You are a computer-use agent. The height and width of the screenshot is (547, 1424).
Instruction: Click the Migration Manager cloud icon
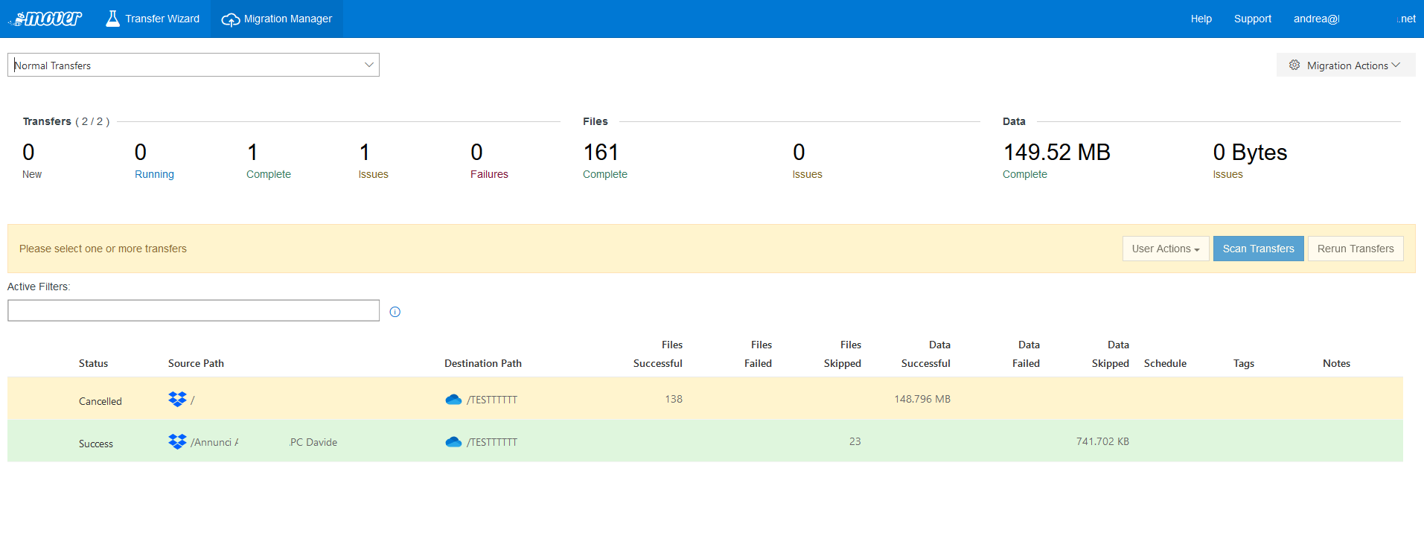pos(231,19)
